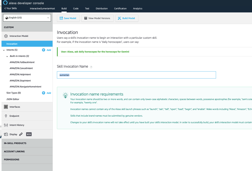This screenshot has height=171, width=252.
Task: Click the Invocation page heading
Action: (67, 32)
